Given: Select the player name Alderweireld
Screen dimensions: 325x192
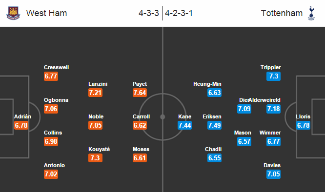Looking at the screenshot, I should pos(264,100).
